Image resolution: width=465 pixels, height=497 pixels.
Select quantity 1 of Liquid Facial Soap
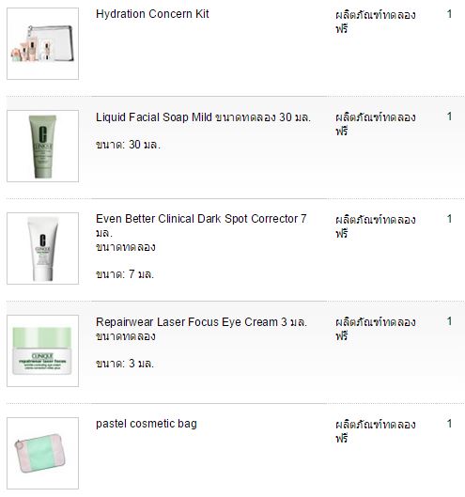pyautogui.click(x=449, y=116)
